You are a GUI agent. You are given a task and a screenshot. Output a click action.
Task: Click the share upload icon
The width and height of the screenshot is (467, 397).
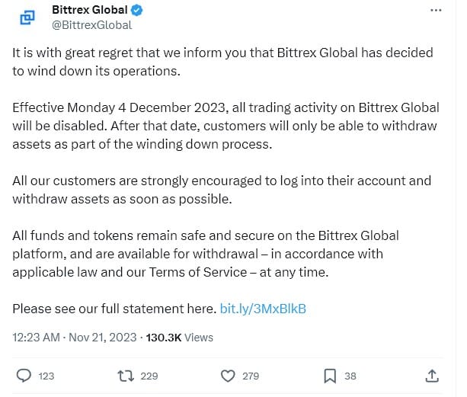pos(431,375)
